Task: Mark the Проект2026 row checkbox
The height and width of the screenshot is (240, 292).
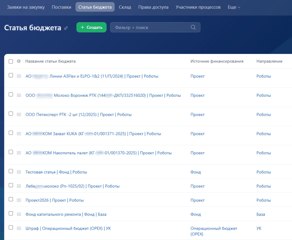Action: (x=11, y=199)
